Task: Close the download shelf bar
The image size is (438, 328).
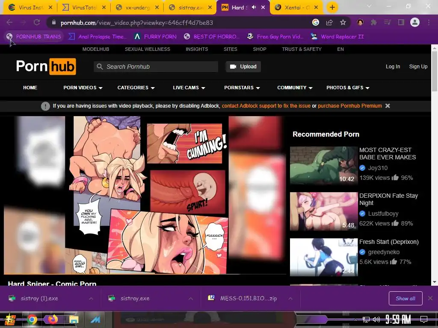Action: click(x=430, y=299)
